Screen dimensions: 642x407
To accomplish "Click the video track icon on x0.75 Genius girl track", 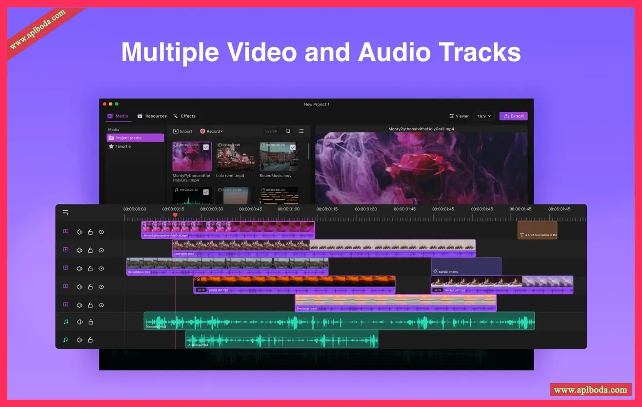I will 66,286.
